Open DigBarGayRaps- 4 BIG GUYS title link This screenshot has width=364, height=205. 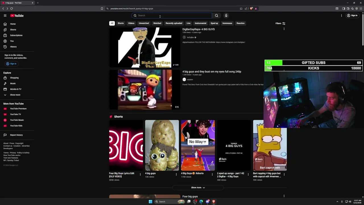click(198, 29)
